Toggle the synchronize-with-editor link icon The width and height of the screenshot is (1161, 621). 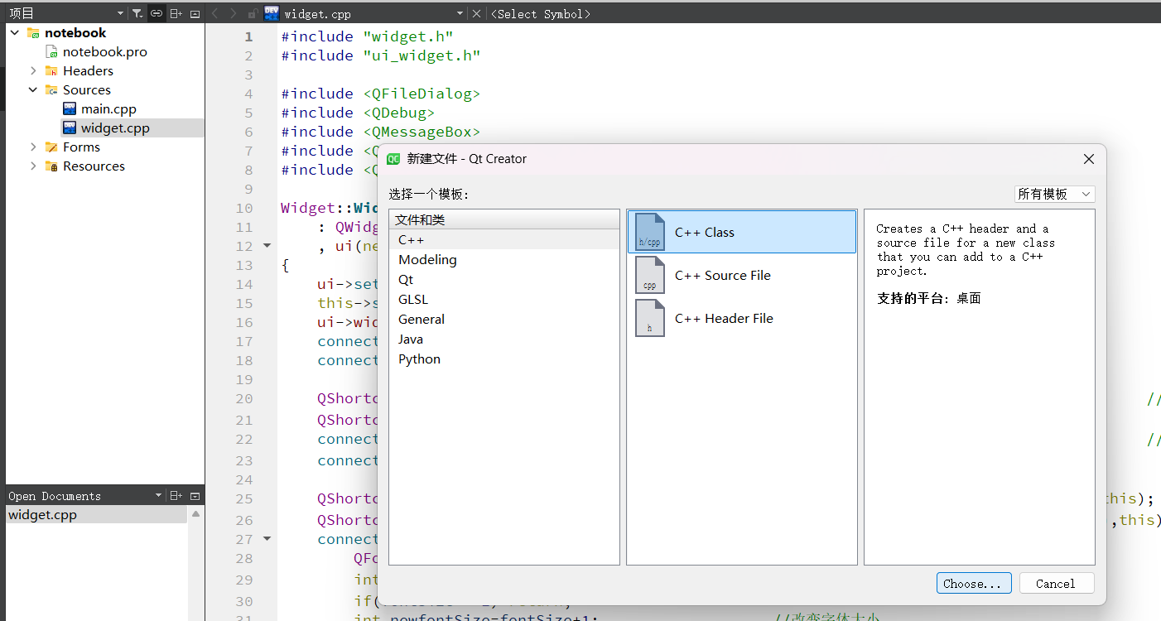coord(156,13)
